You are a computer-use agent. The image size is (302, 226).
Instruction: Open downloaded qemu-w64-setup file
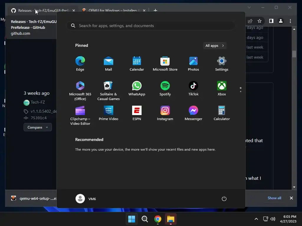34,198
